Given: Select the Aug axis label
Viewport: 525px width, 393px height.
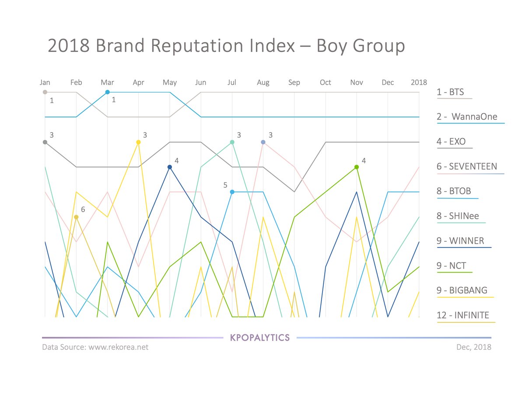Looking at the screenshot, I should point(263,83).
